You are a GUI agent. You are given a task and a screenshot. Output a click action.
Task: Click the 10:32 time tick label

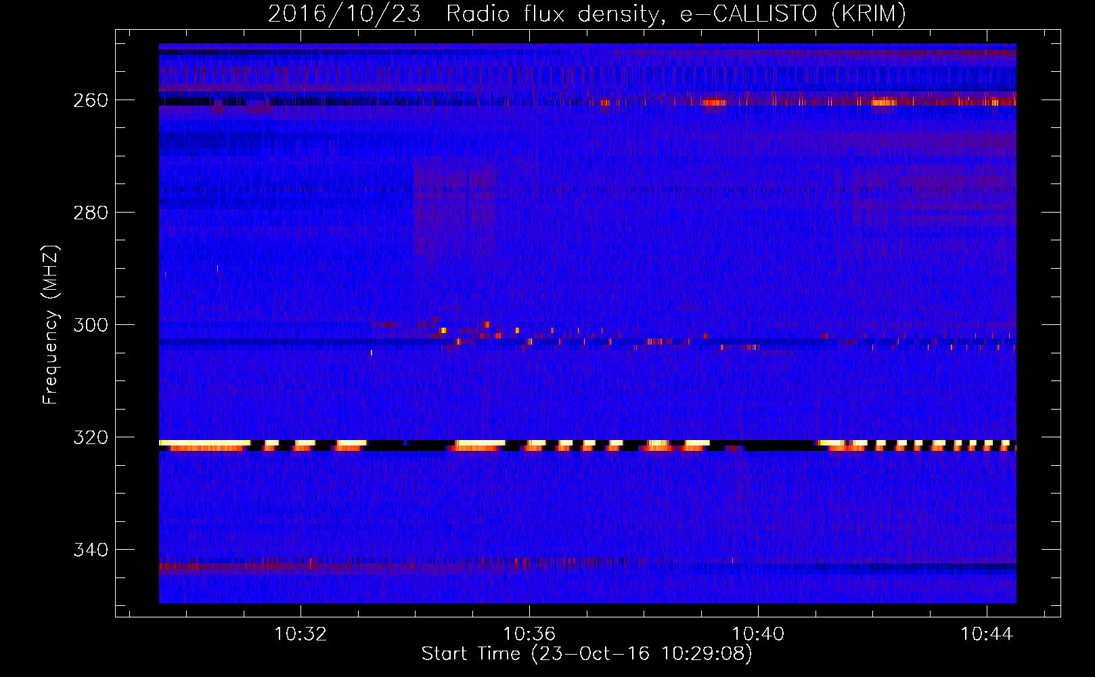tap(300, 634)
